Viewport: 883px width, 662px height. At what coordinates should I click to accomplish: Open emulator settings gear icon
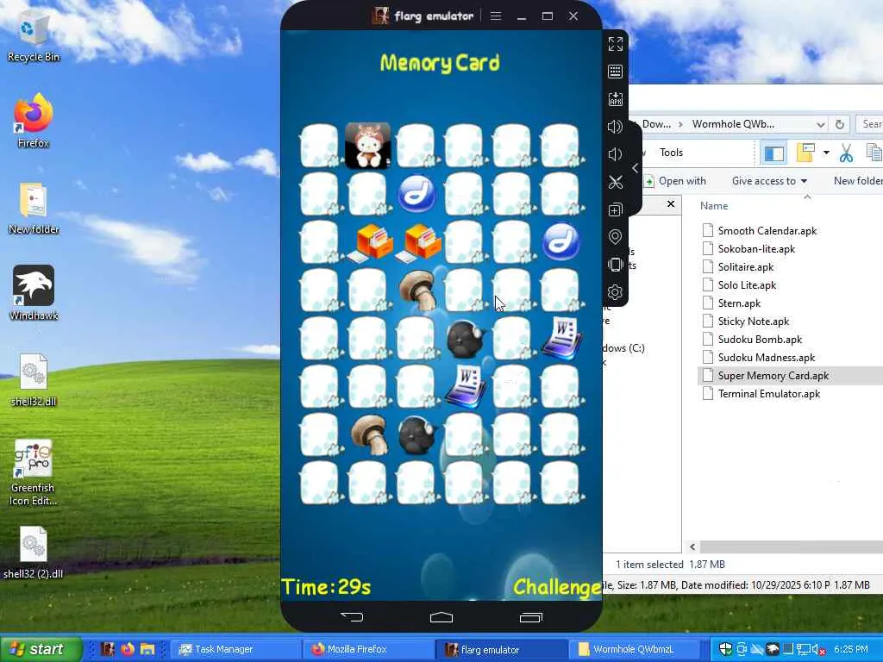pyautogui.click(x=616, y=292)
